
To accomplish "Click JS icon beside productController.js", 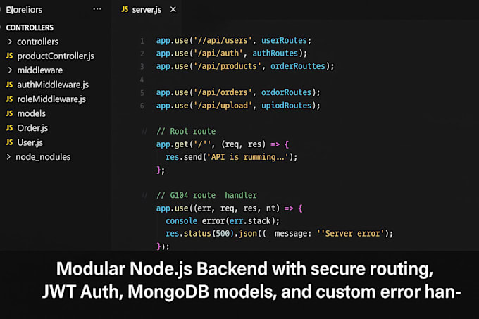I will click(x=9, y=56).
